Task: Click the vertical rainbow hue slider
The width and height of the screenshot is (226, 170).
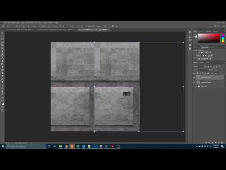Action: [223, 38]
